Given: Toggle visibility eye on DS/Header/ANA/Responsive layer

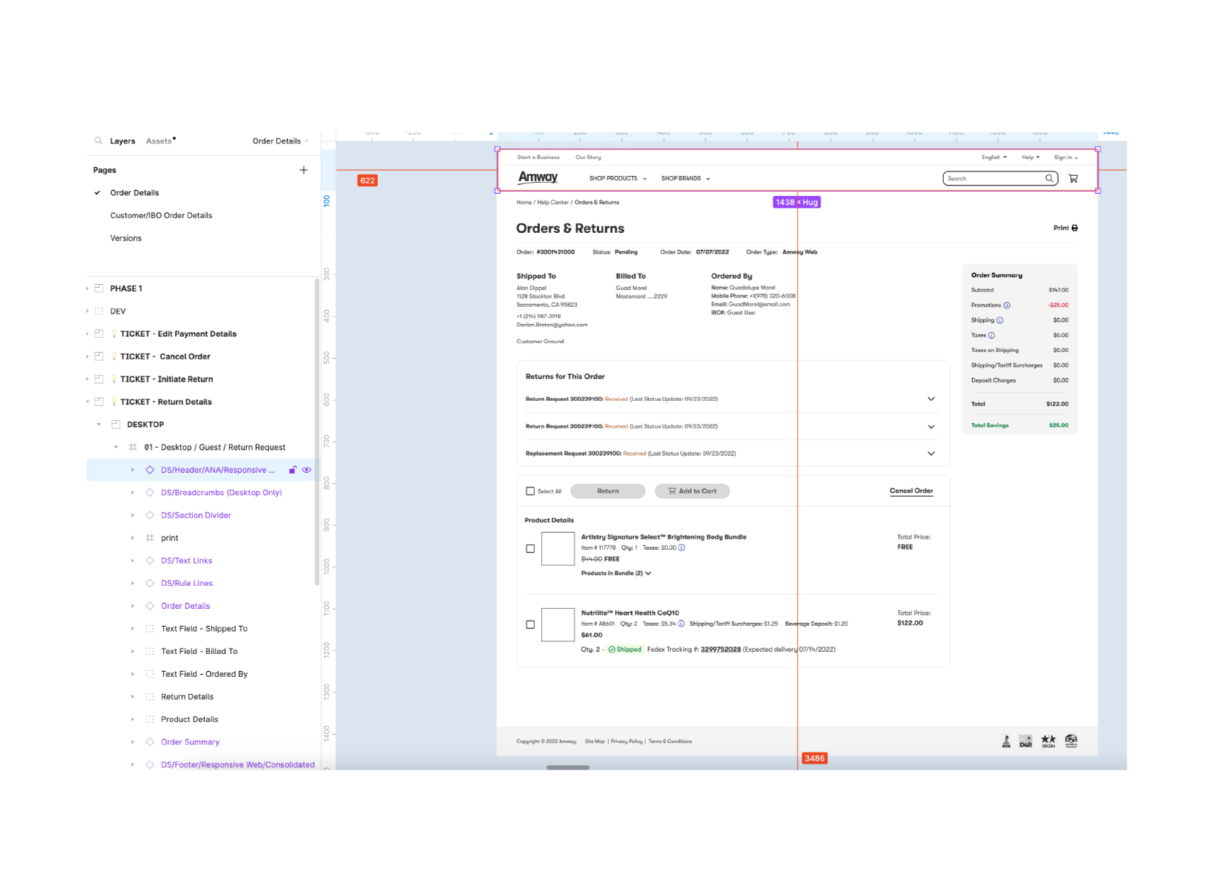Looking at the screenshot, I should pyautogui.click(x=306, y=470).
